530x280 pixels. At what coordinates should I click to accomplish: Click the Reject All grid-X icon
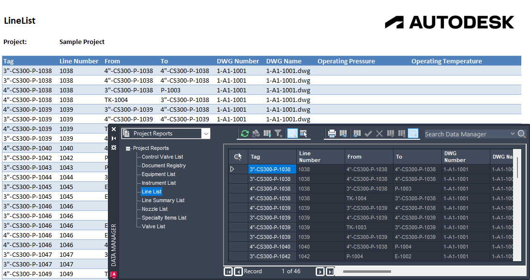(x=402, y=133)
